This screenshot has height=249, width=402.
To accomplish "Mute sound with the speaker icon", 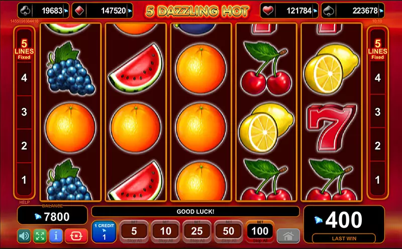I will tap(24, 235).
